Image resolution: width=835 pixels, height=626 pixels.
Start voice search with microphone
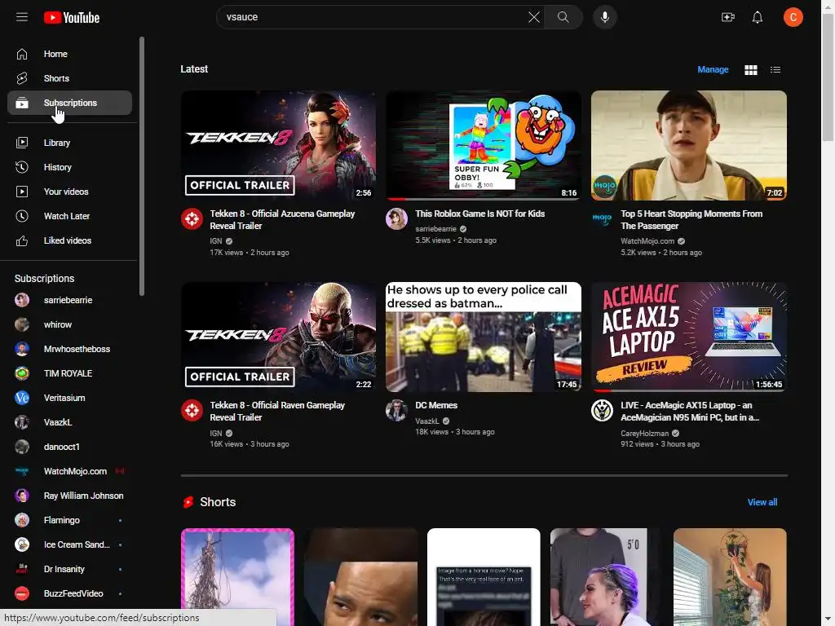[604, 17]
